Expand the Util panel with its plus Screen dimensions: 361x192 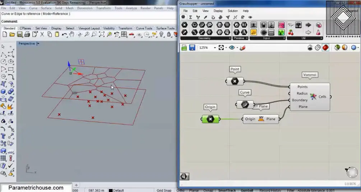coord(321,38)
